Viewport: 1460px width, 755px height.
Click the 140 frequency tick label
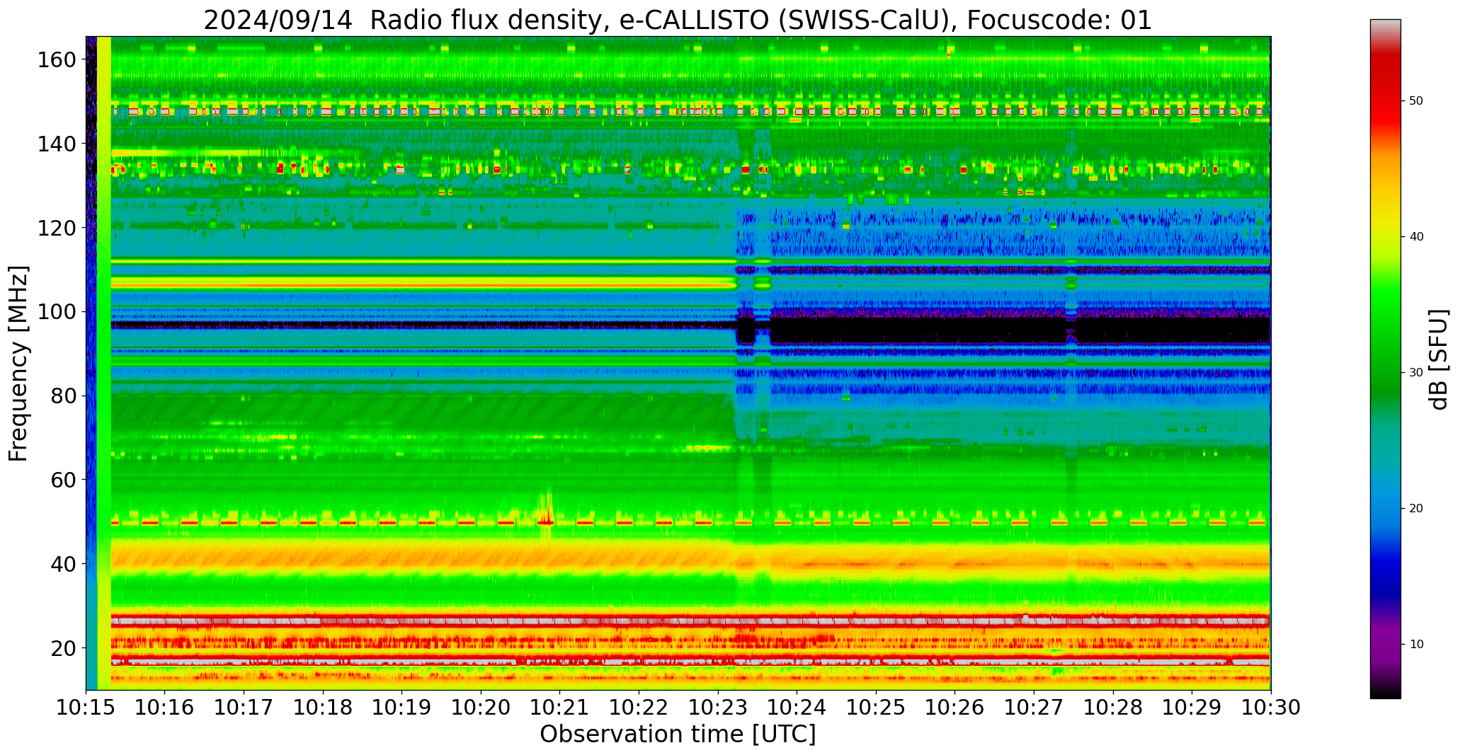[x=56, y=144]
